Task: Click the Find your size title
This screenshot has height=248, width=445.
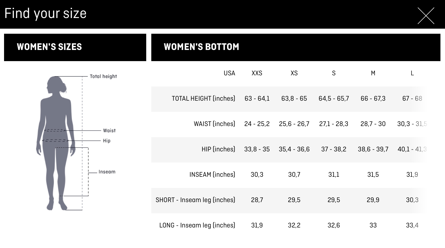Action: 46,13
